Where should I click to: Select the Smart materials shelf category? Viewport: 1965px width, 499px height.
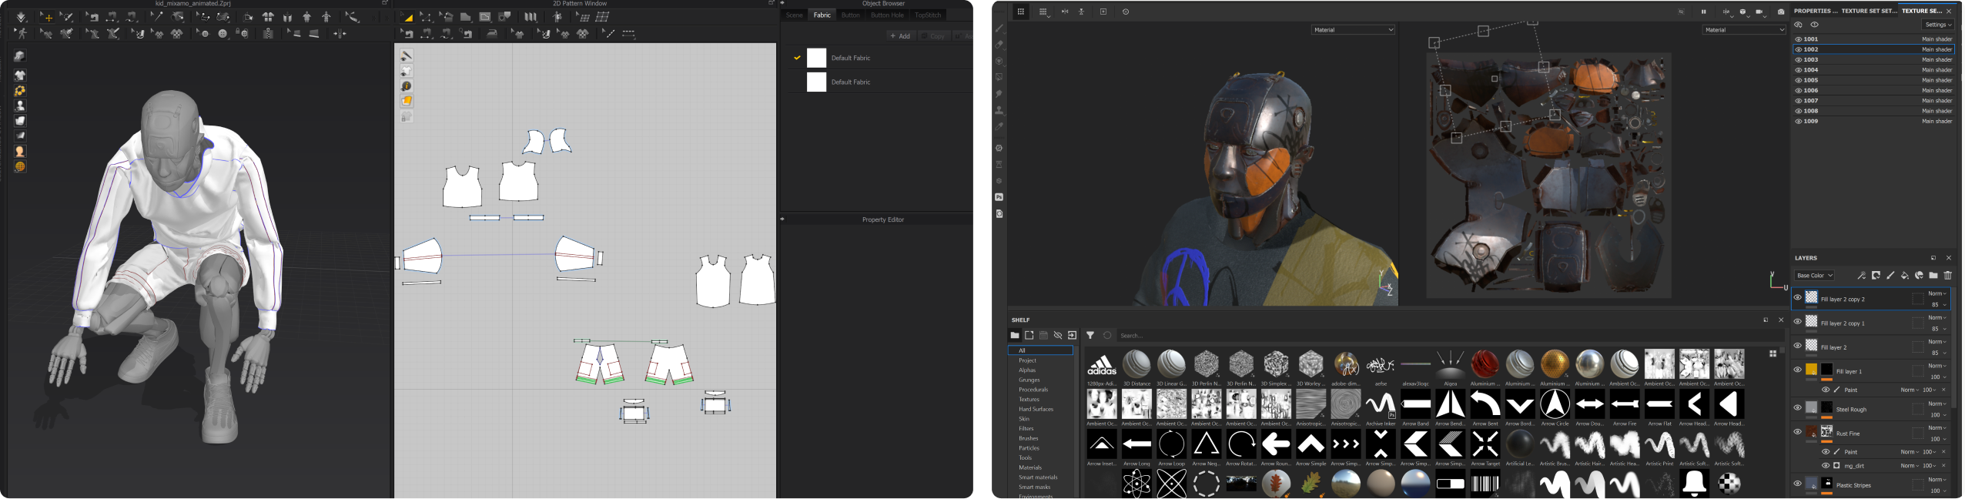pos(1038,477)
